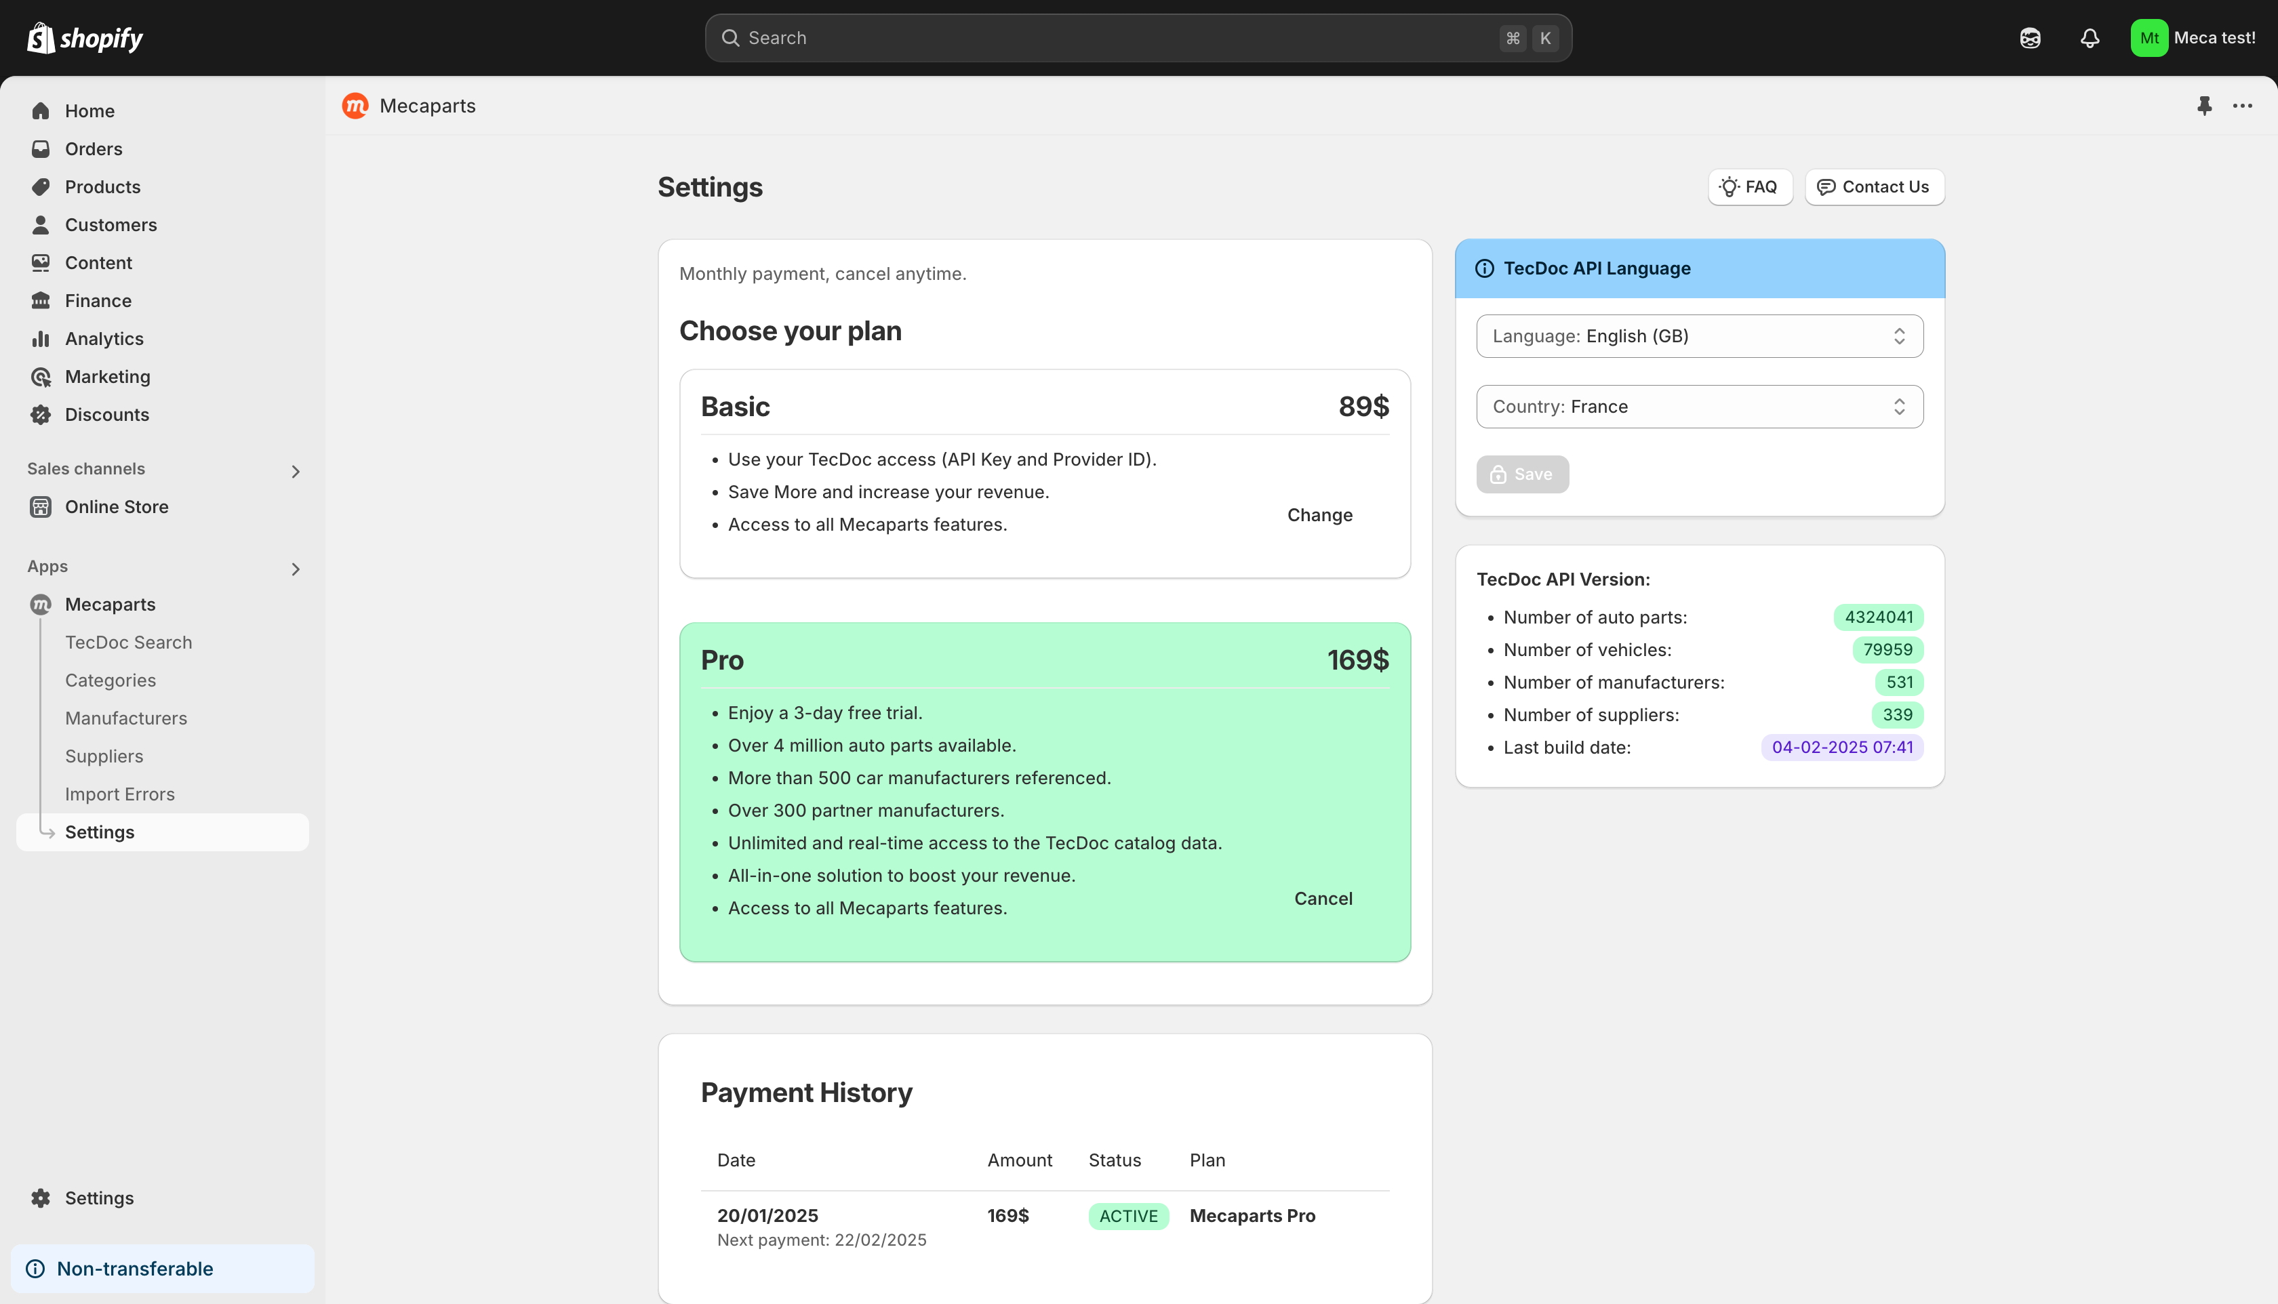Click the 89$ Basic price
Image resolution: width=2278 pixels, height=1304 pixels.
(x=1363, y=407)
